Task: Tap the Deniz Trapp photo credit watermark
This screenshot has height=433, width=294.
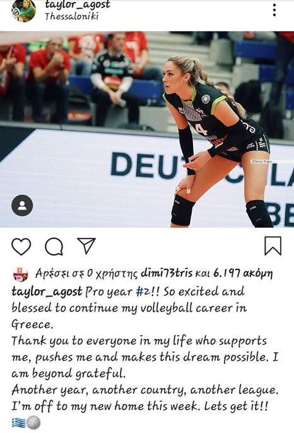Action: click(x=261, y=162)
